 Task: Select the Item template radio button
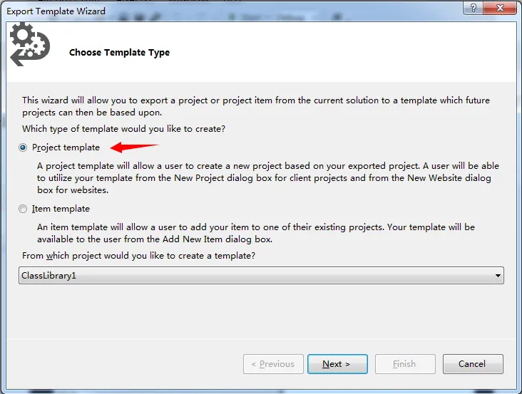[x=24, y=209]
